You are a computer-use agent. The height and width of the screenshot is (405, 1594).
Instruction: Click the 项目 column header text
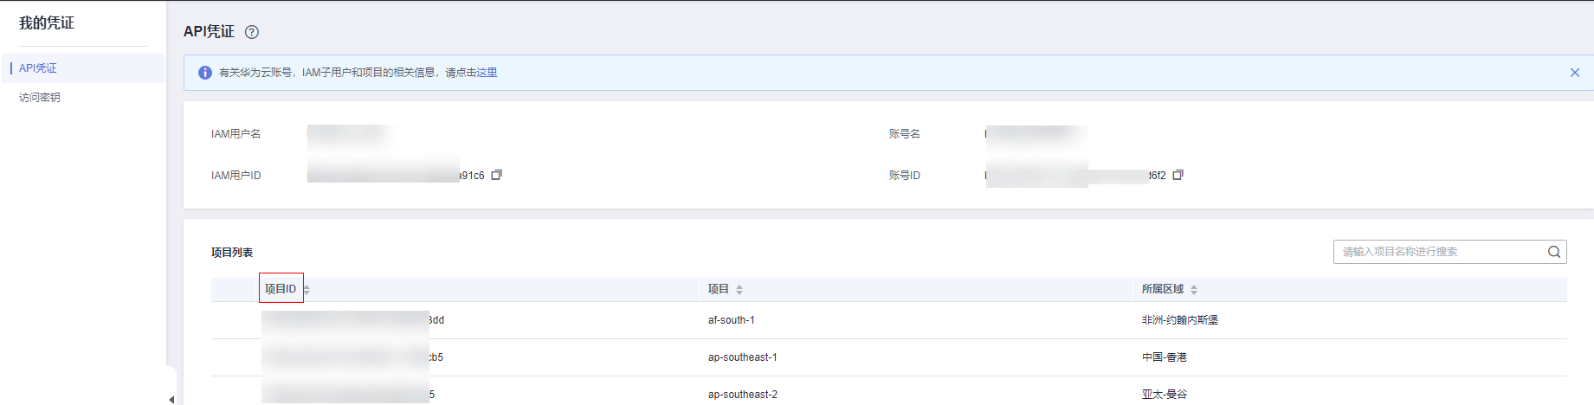coord(719,289)
